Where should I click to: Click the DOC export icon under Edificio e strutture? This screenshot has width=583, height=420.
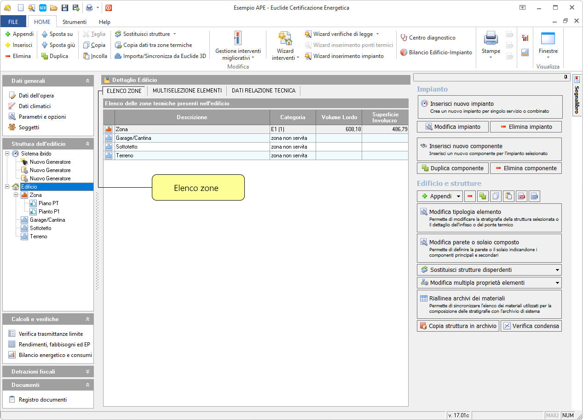click(x=534, y=196)
